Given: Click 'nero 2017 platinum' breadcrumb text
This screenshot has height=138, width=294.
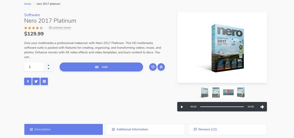Looking at the screenshot, I should (49, 4).
